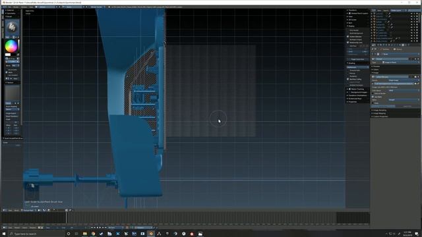This screenshot has height=237, width=422.
Task: Open the Render menu
Action: [16, 7]
